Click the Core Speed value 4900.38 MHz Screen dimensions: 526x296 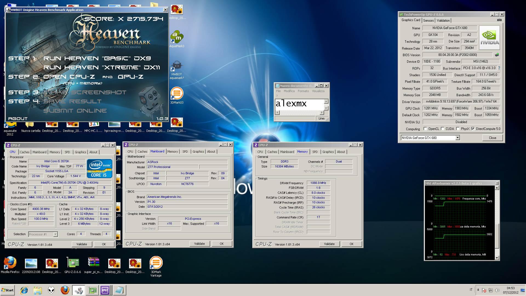pos(41,209)
